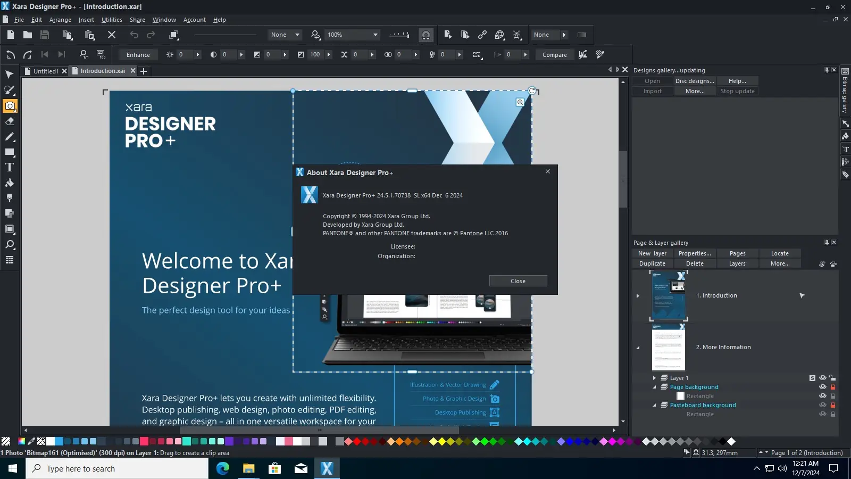Click the color temperature thermometer icon
Image resolution: width=851 pixels, height=479 pixels.
[432, 54]
